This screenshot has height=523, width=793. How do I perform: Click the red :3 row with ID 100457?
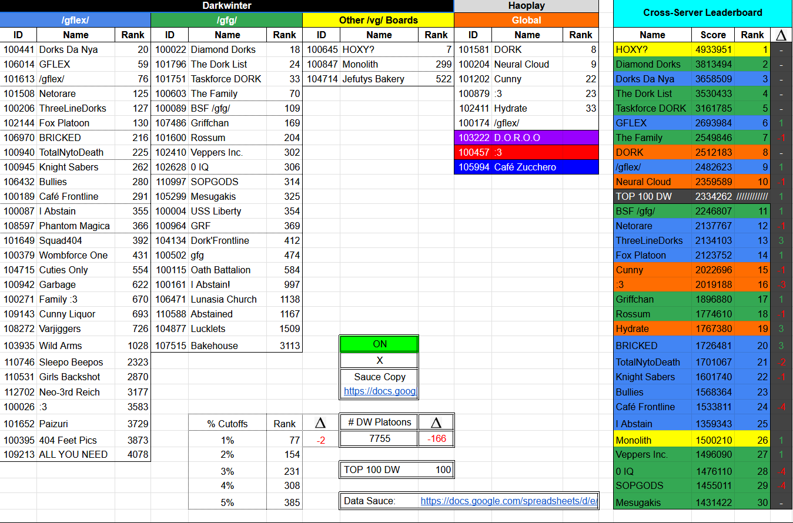click(526, 152)
